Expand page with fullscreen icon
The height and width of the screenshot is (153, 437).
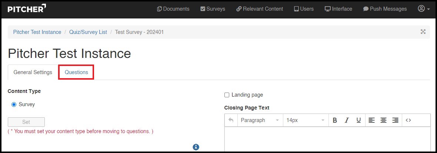tap(423, 32)
